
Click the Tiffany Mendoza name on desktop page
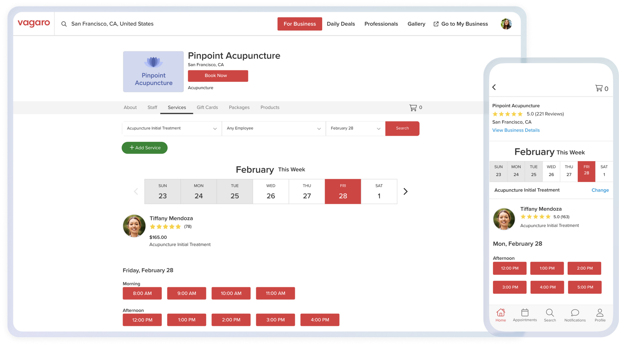171,218
